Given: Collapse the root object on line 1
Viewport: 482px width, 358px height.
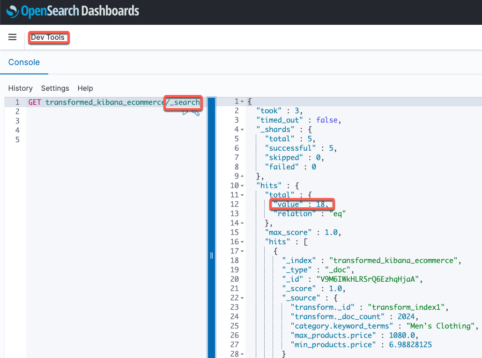Looking at the screenshot, I should [242, 102].
